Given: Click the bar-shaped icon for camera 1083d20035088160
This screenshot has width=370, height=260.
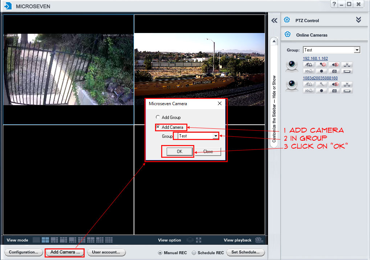Looking at the screenshot, I should tap(347, 91).
